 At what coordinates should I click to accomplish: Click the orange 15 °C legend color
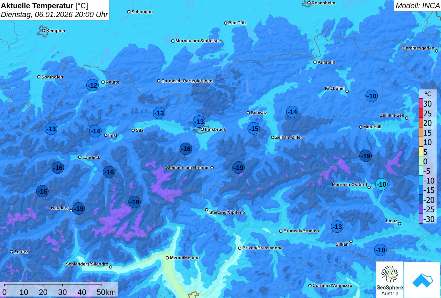click(421, 132)
